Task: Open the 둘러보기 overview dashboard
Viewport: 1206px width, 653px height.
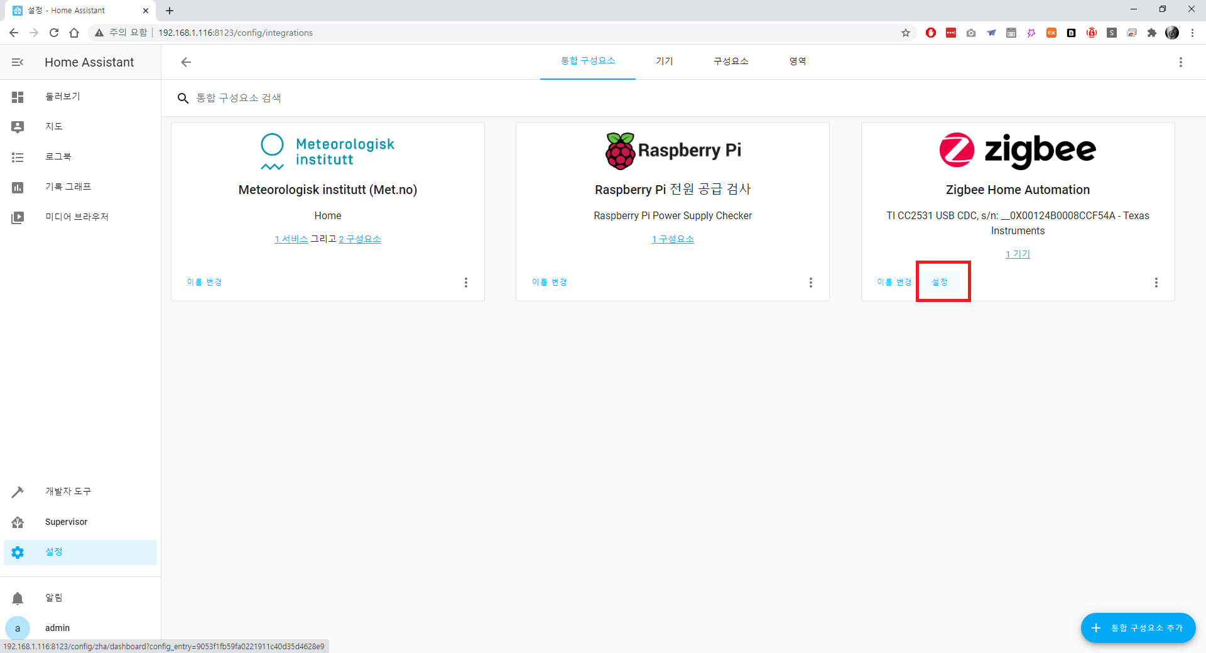Action: (80, 97)
